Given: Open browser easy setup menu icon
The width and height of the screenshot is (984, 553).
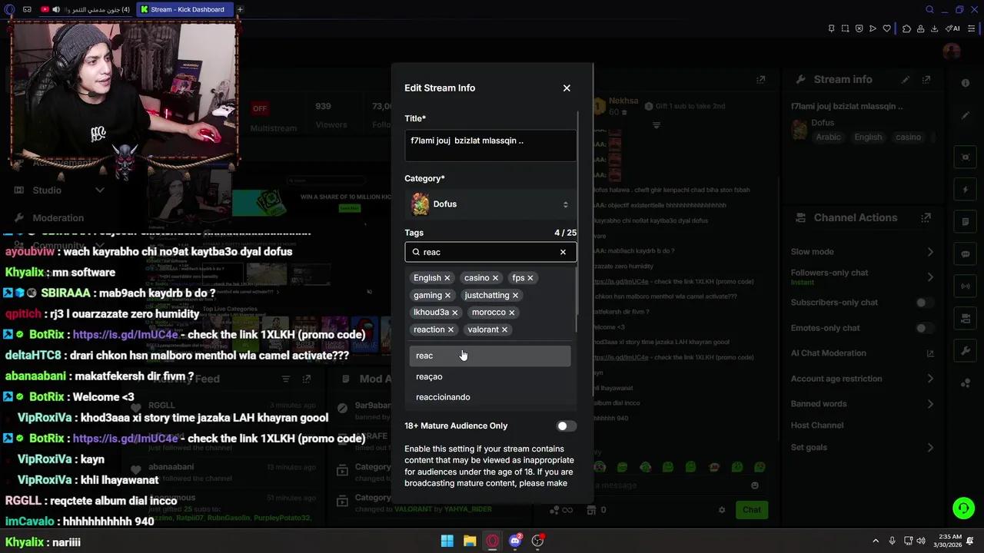Looking at the screenshot, I should tap(972, 28).
